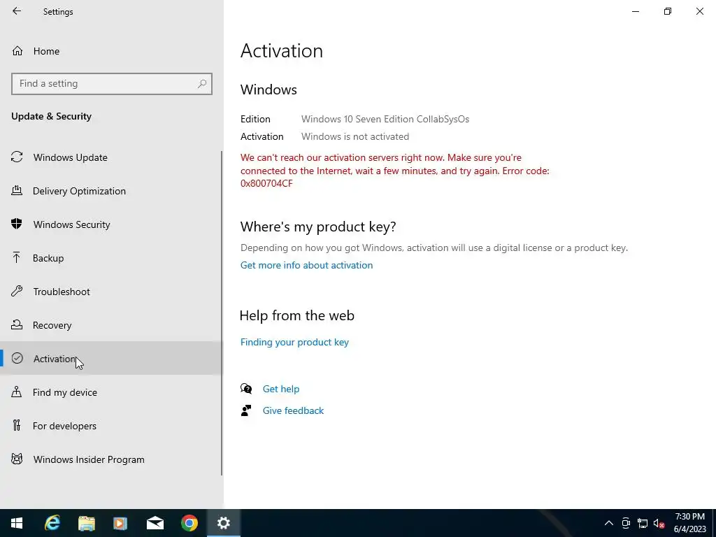Click the Update & Security heading
The image size is (716, 537).
pos(51,117)
